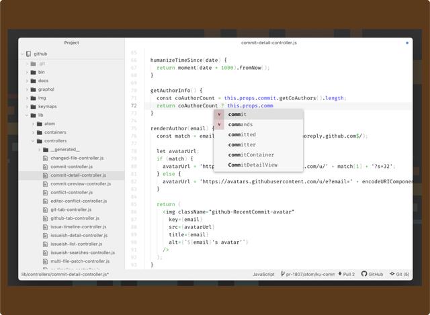Screen dimensions: 430x315
Task: Click the graphql folder icon
Action: coord(33,89)
